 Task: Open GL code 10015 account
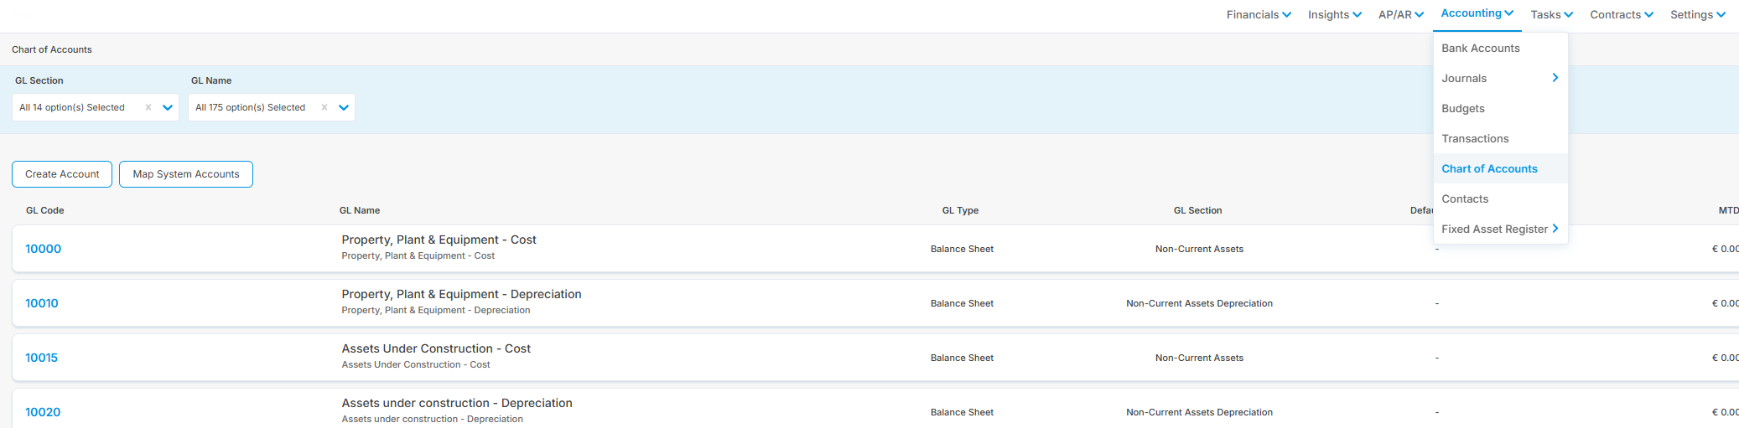41,358
